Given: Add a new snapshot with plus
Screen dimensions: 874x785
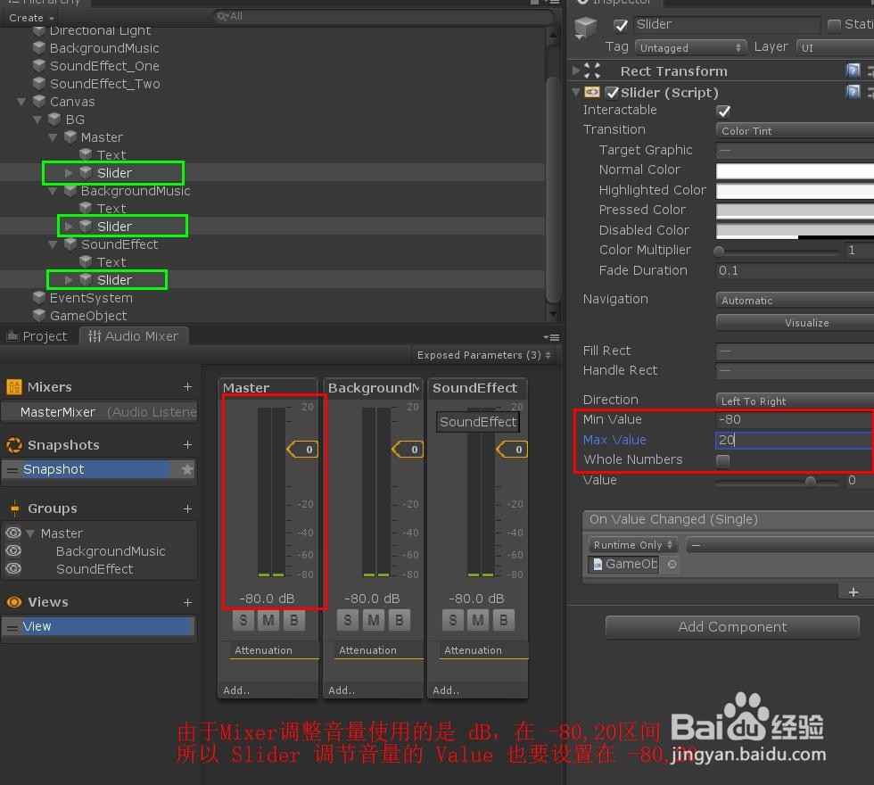Looking at the screenshot, I should tap(188, 445).
